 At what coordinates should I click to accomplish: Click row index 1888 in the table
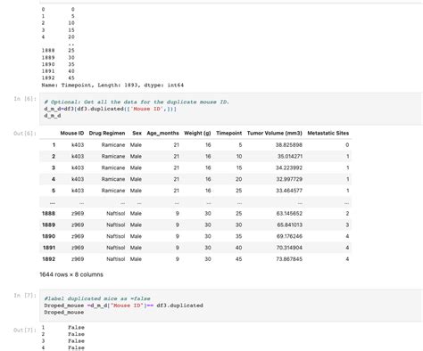click(x=48, y=214)
